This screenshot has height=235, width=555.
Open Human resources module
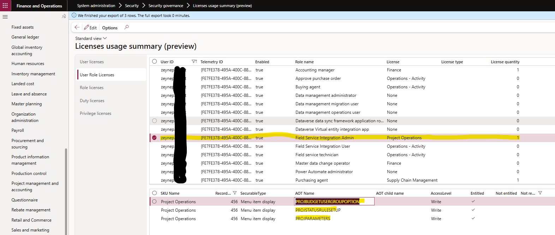28,64
